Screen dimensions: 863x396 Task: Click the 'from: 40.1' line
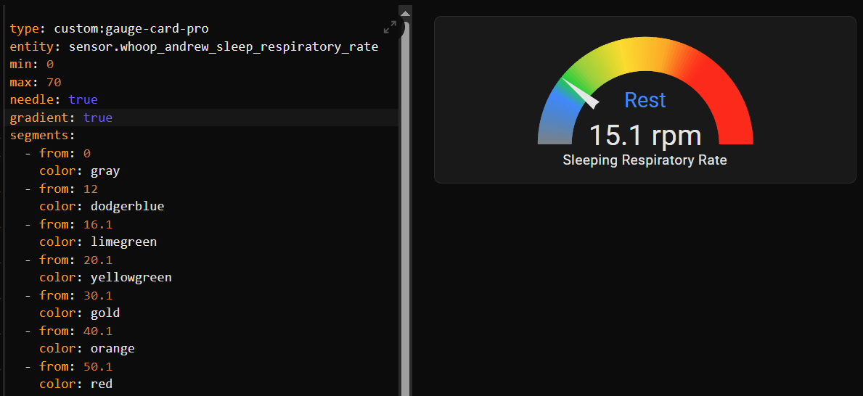point(68,331)
